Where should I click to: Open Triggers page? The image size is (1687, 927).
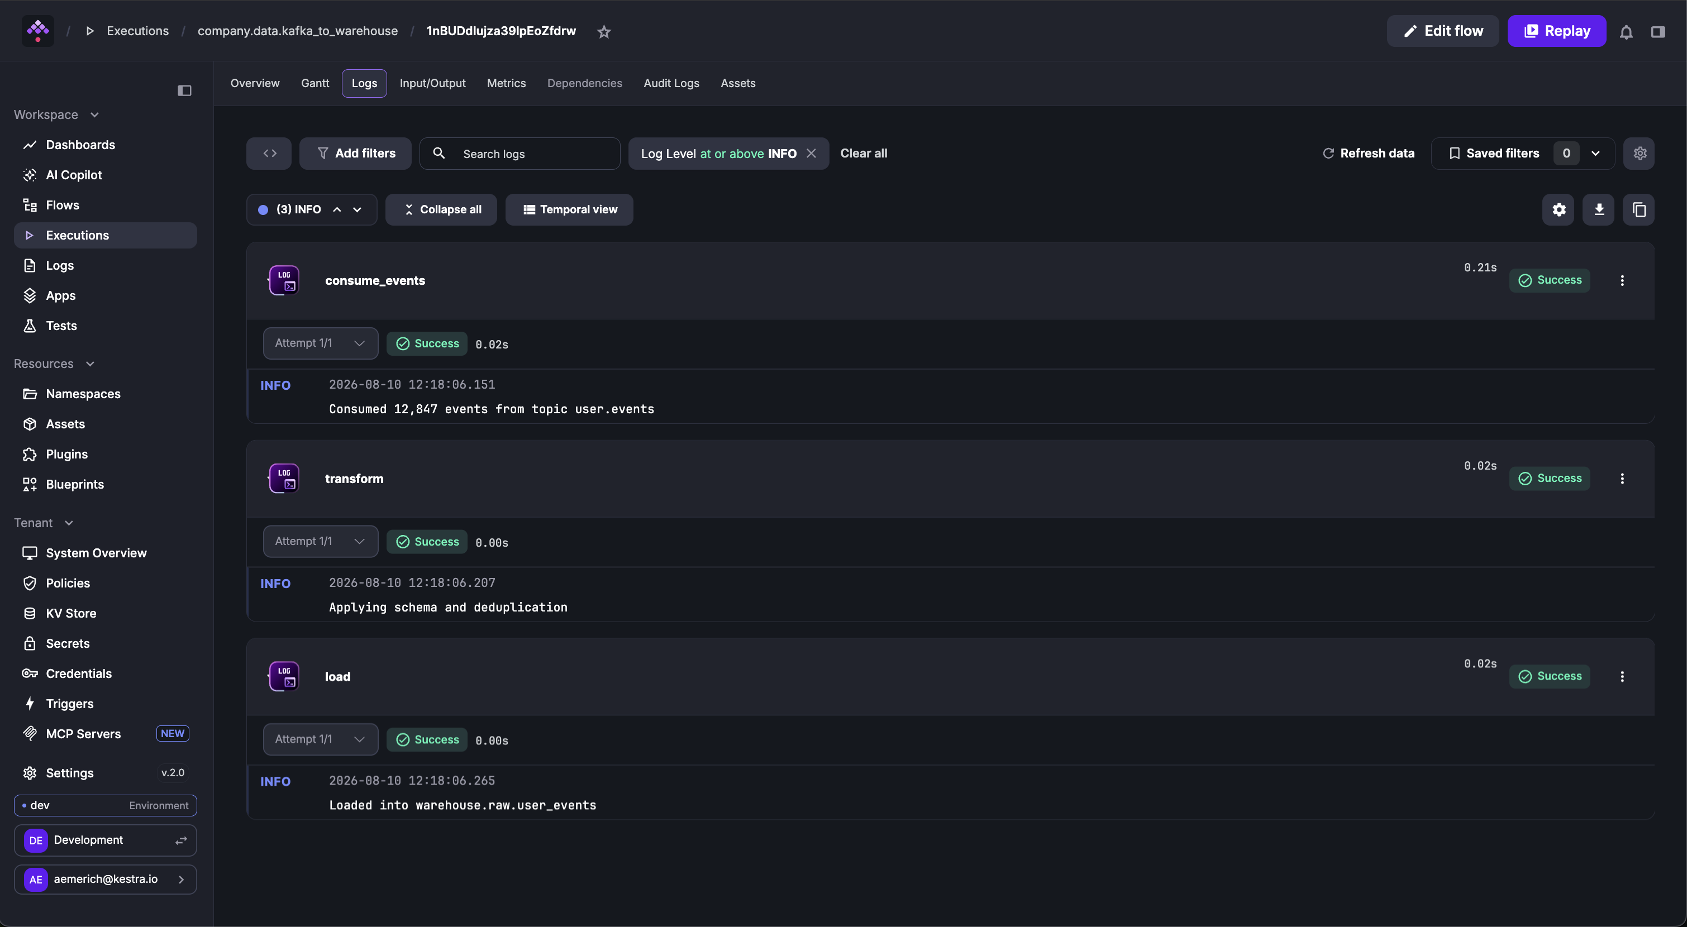(x=106, y=703)
